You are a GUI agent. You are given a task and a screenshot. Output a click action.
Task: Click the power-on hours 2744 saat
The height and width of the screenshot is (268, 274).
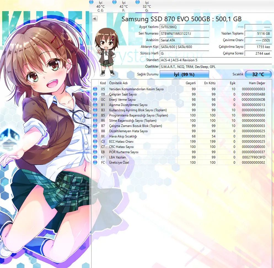click(258, 53)
